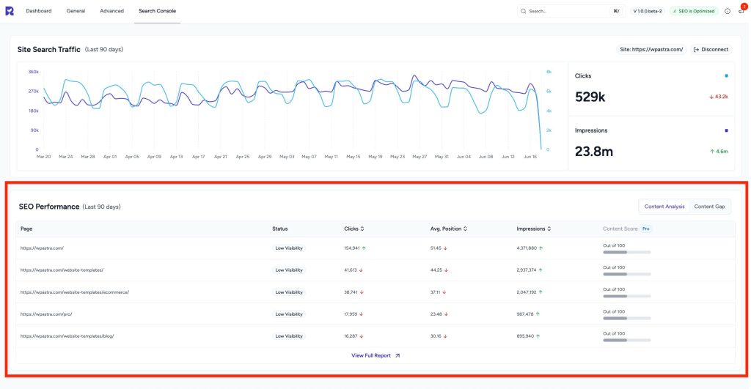
Task: Click the 43.2k clicks decrease indicator
Action: tap(719, 97)
